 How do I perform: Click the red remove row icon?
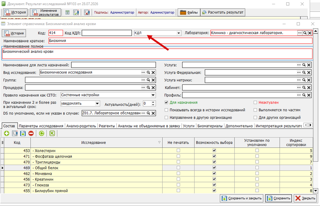click(31, 133)
